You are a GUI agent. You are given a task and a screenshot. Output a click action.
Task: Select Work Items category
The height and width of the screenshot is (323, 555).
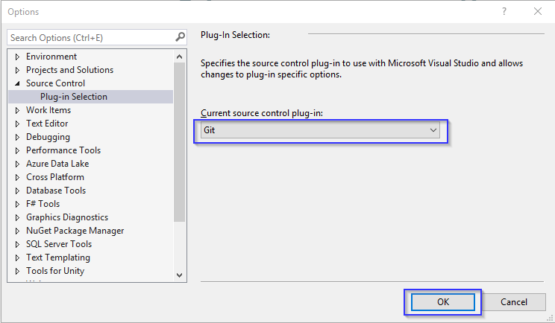click(48, 110)
